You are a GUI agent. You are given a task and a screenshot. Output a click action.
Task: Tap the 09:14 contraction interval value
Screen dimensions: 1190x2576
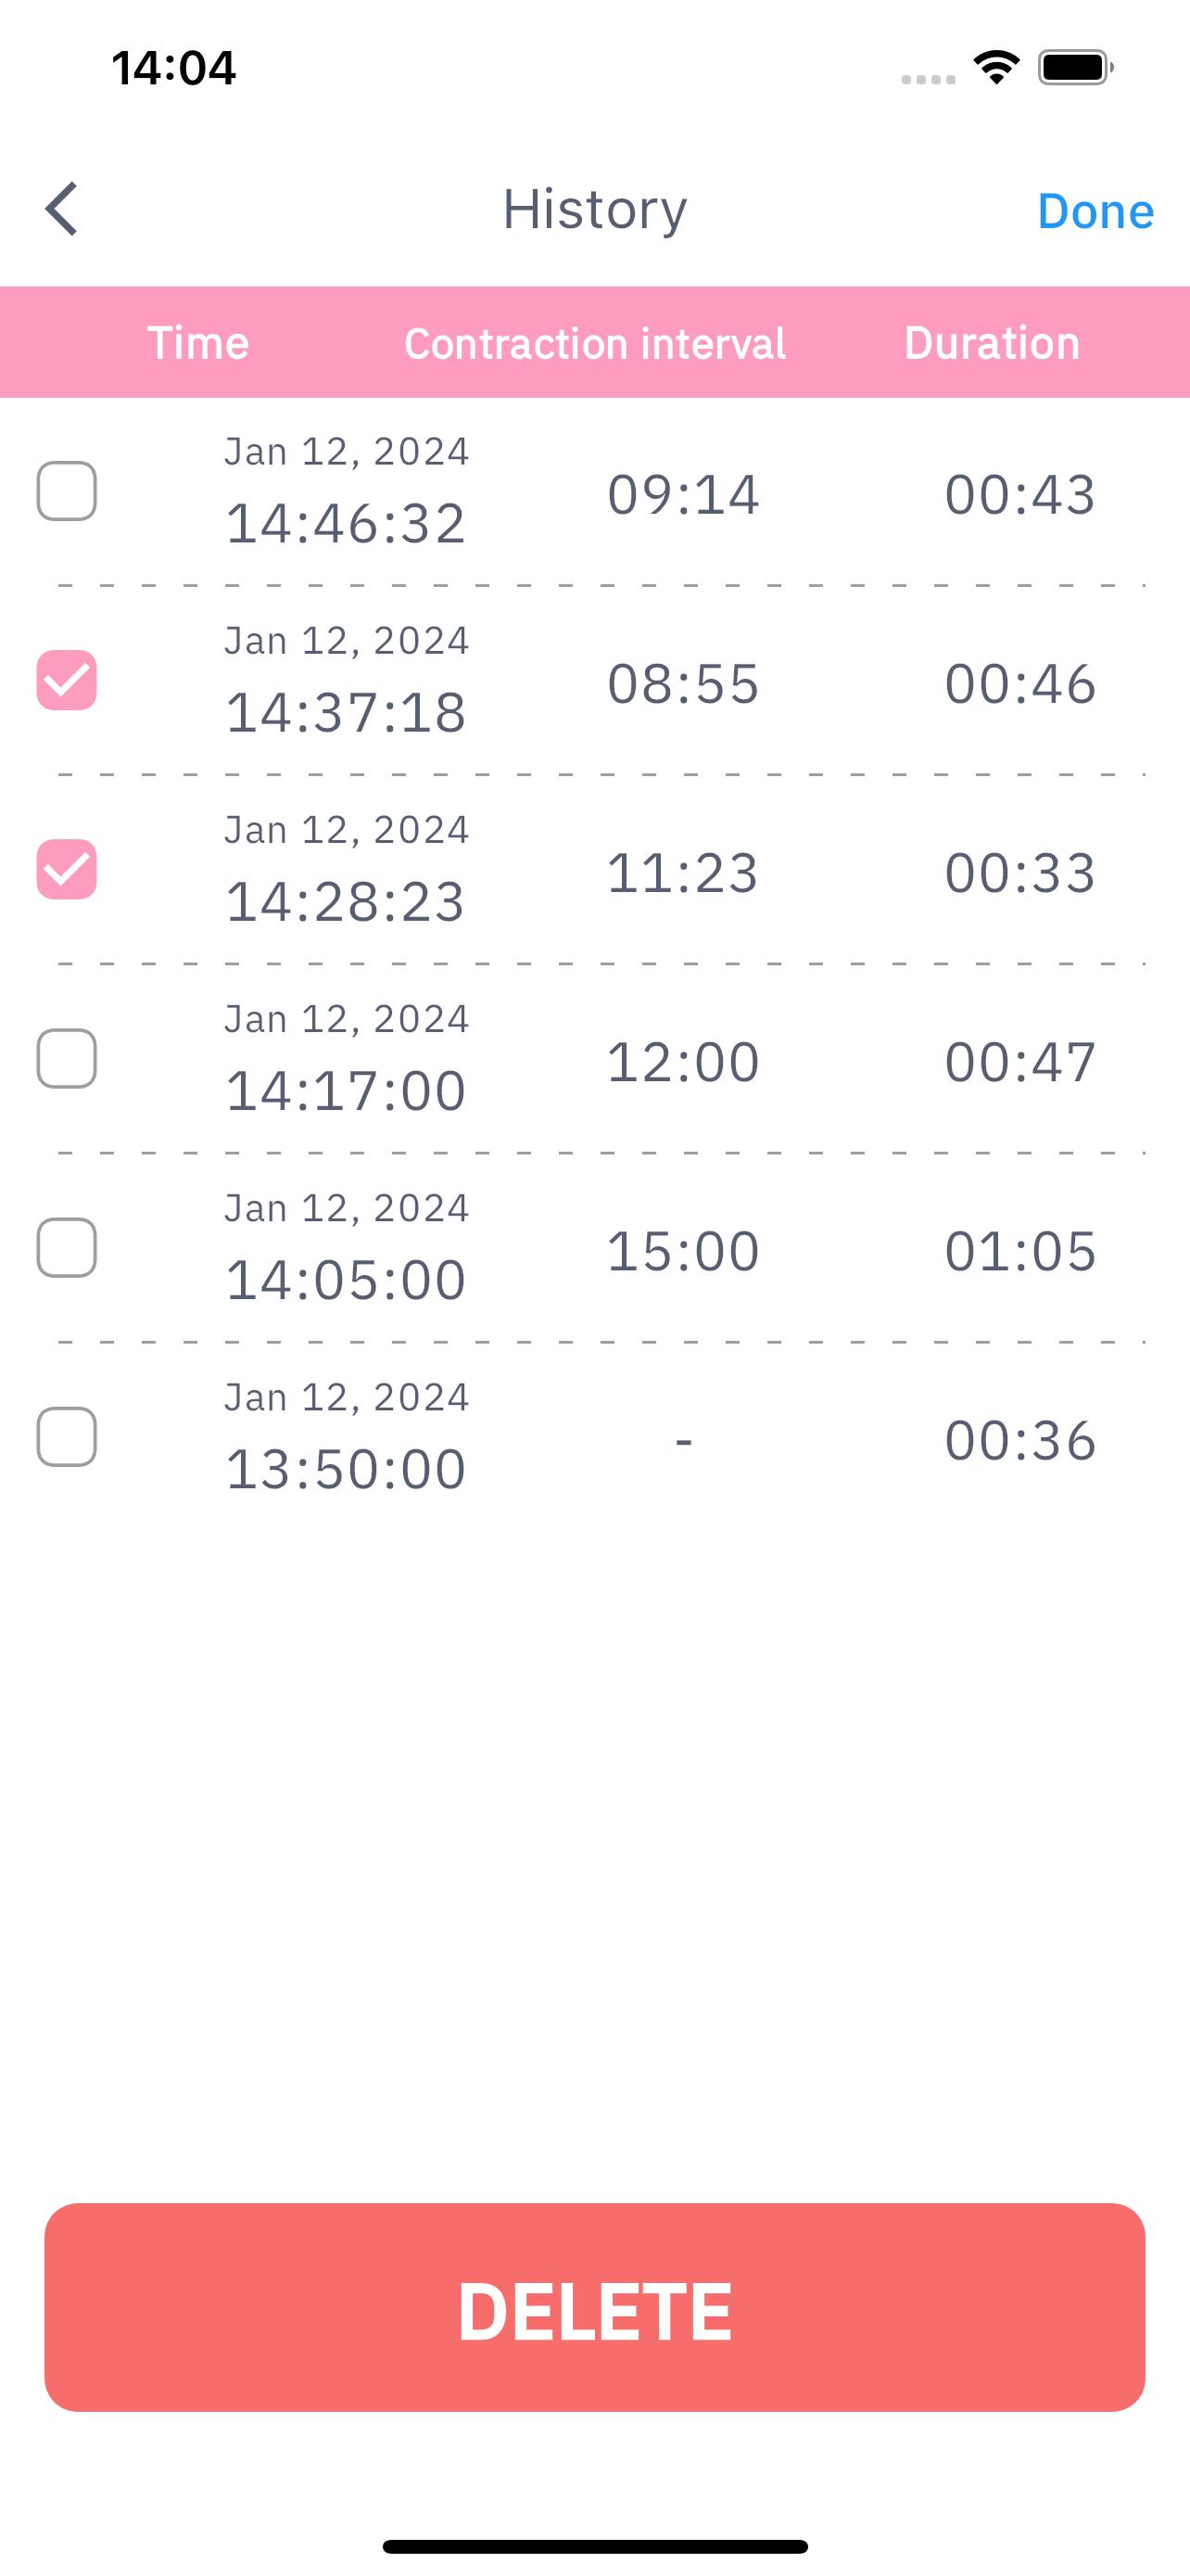tap(683, 494)
